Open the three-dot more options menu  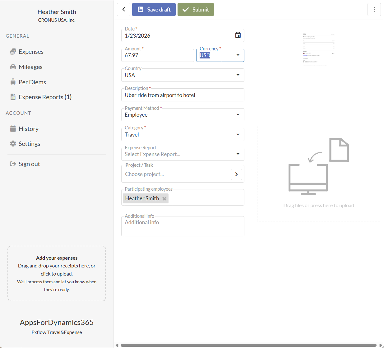[374, 10]
